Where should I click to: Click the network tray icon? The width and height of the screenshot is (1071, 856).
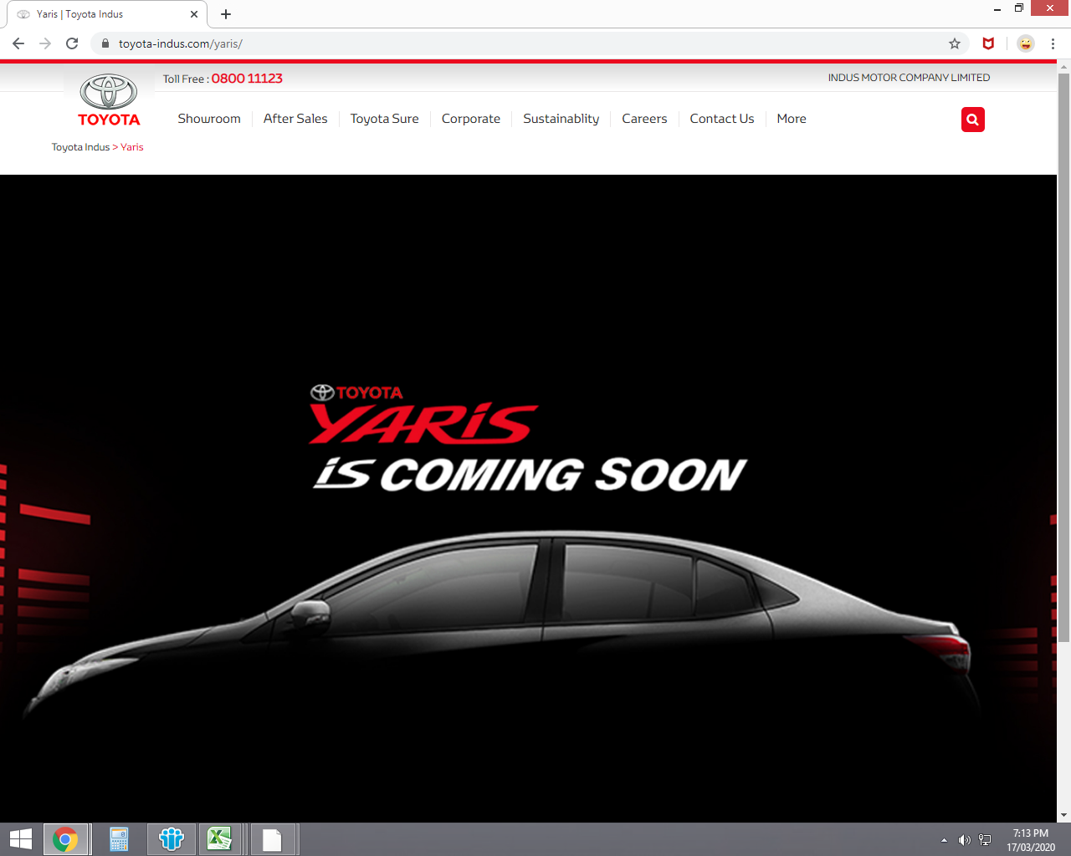(985, 840)
